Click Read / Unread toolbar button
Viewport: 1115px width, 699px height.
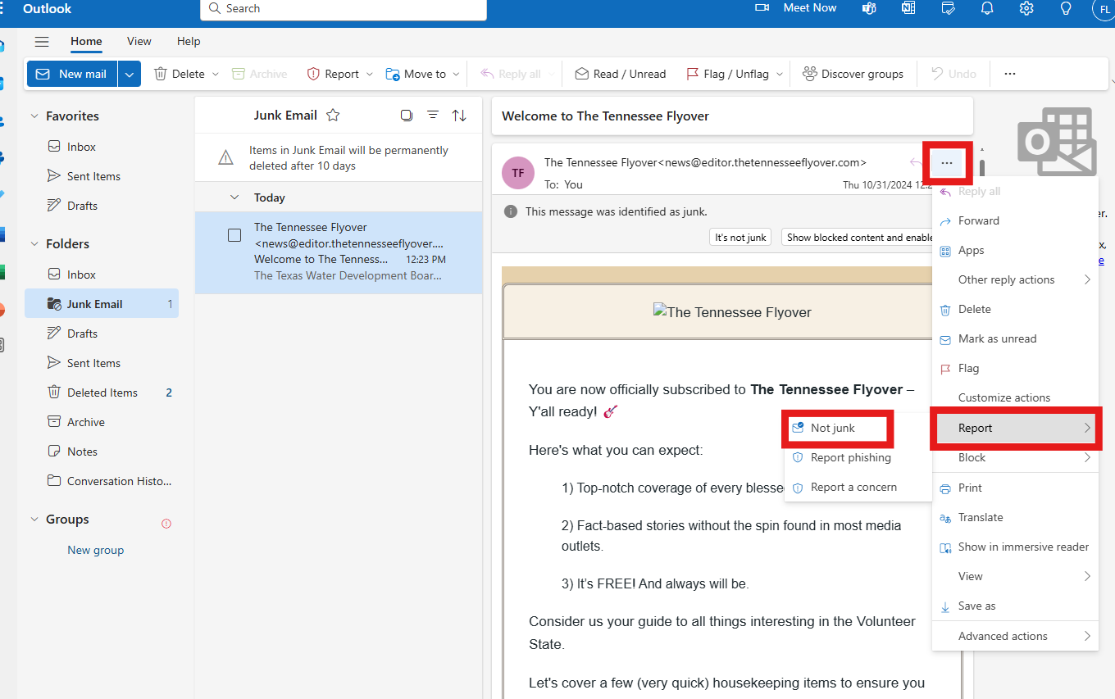621,74
